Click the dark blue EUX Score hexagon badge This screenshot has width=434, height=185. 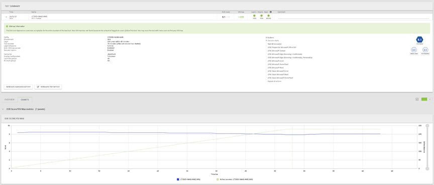tap(419, 40)
